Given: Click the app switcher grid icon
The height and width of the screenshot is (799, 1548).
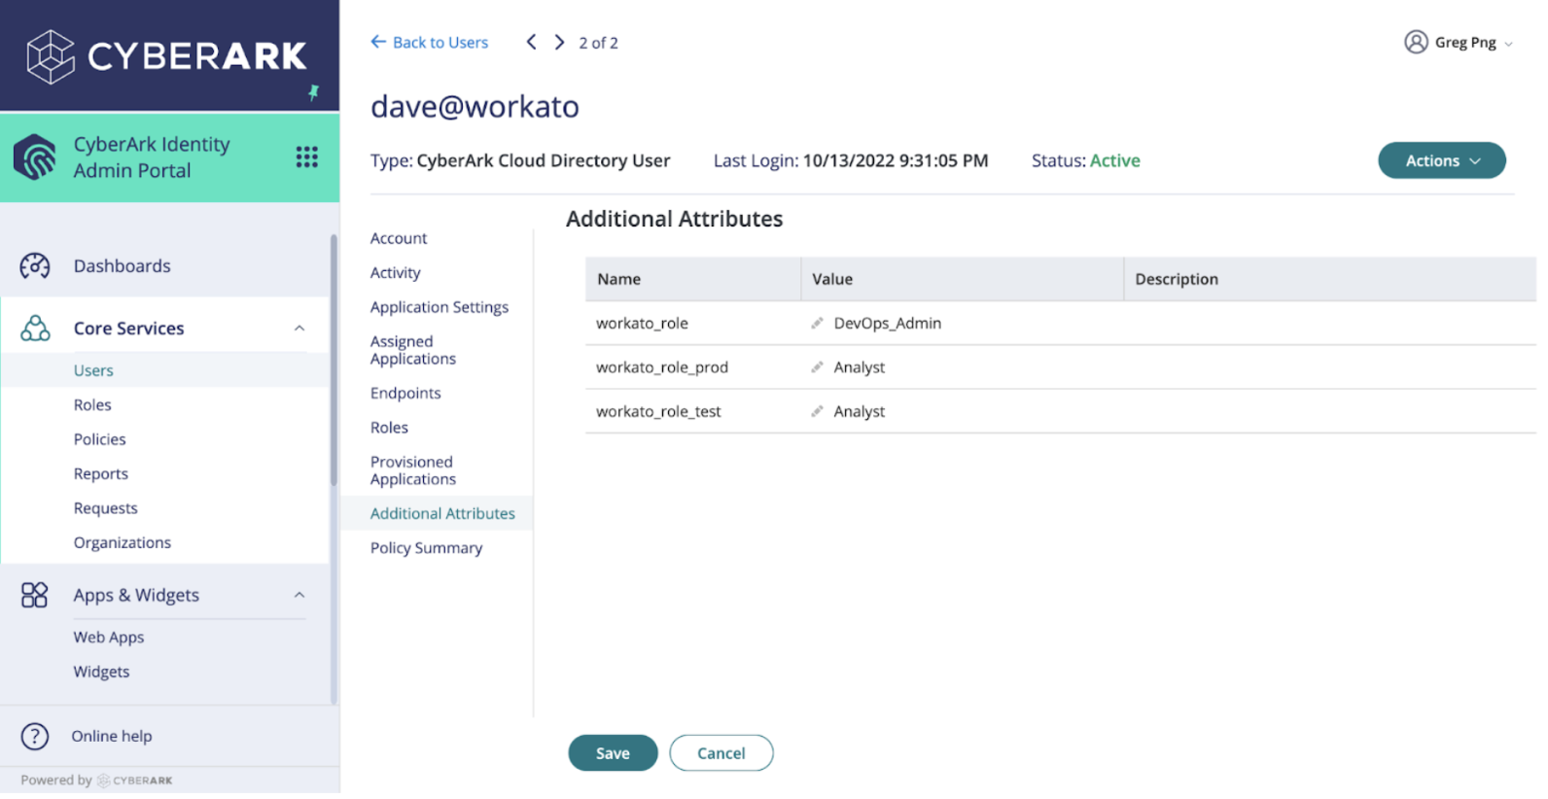Looking at the screenshot, I should (306, 157).
